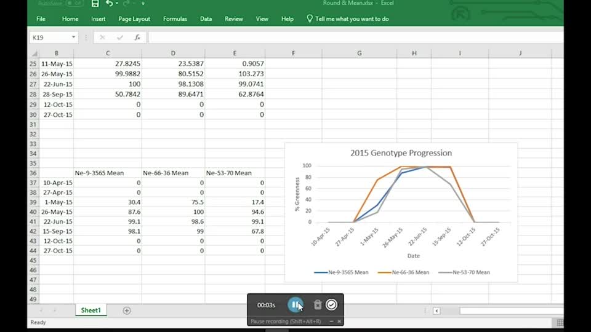
Task: Click the Name Box showing K19
Action: point(50,38)
